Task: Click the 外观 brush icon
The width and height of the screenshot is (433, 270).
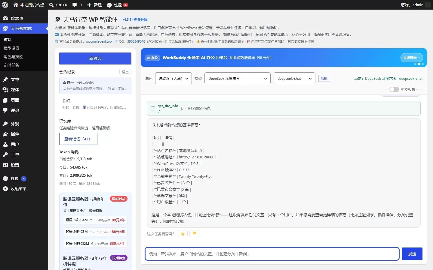Action: coord(5,124)
